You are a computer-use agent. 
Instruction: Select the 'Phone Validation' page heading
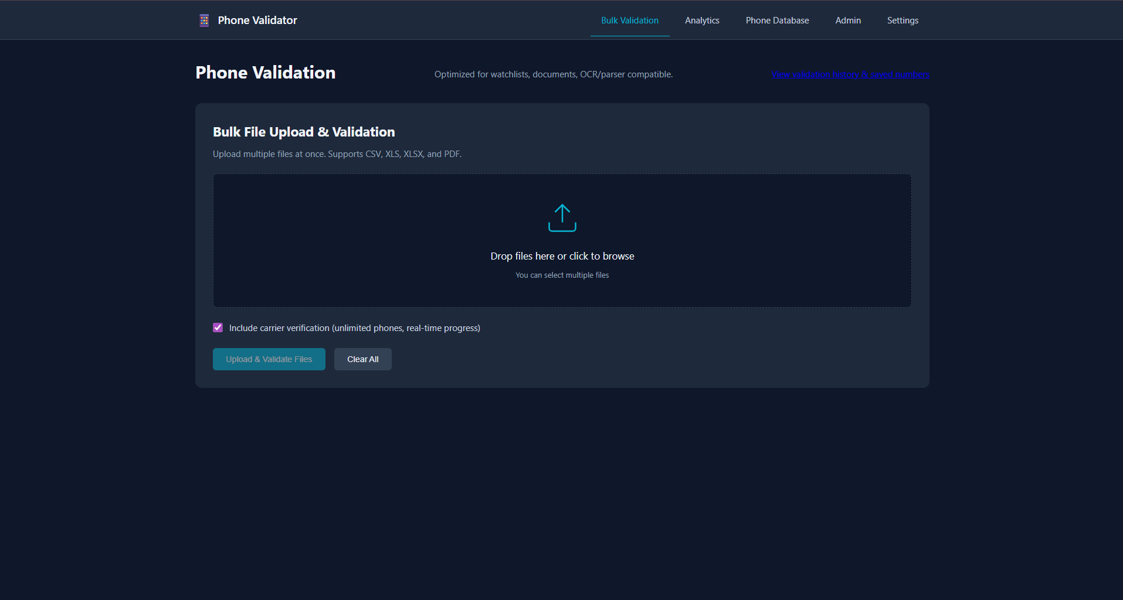(265, 73)
